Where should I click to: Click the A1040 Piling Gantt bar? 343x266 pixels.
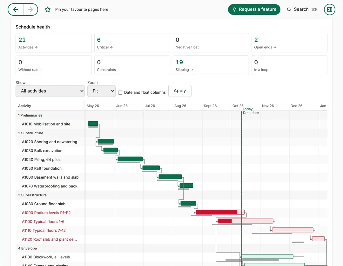coord(130,159)
